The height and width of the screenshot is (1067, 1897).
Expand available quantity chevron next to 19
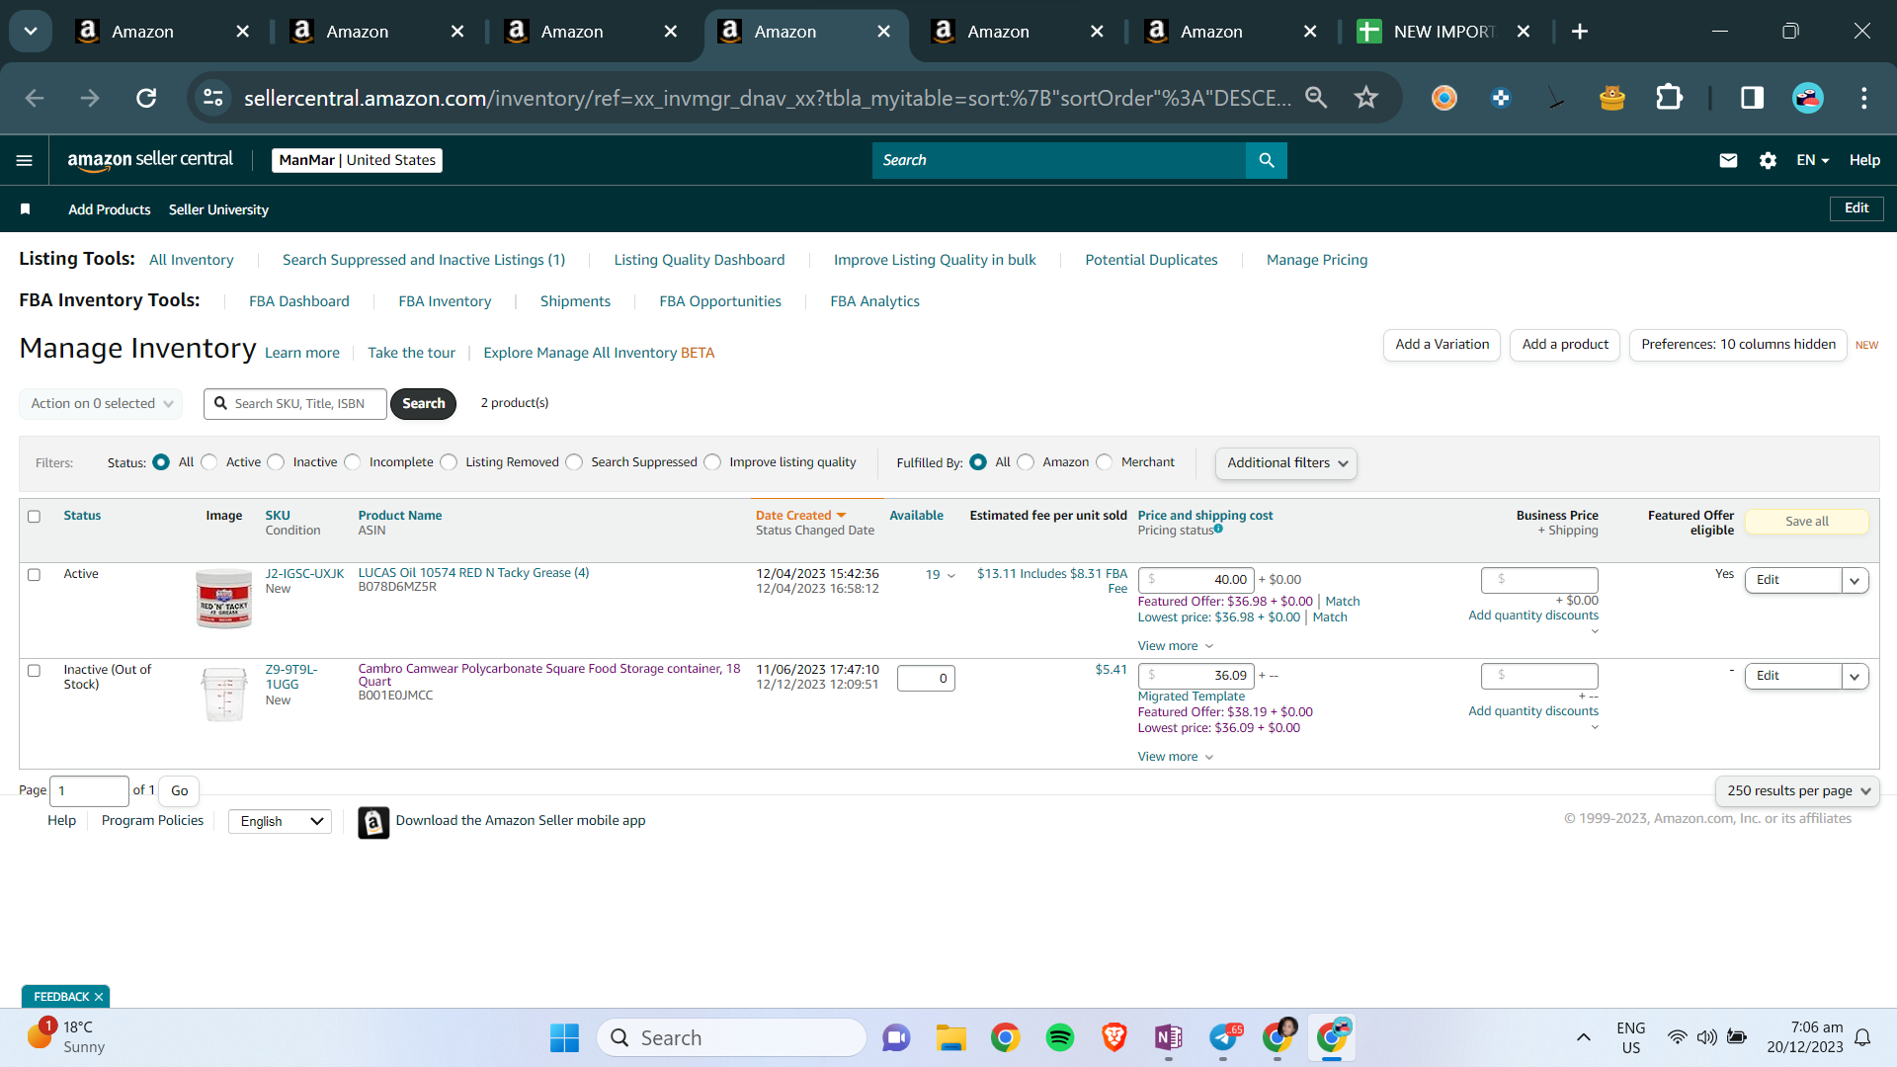pos(951,576)
